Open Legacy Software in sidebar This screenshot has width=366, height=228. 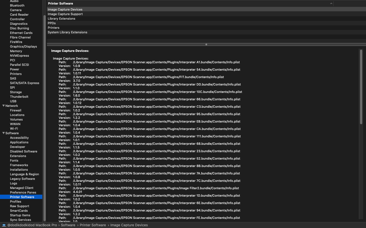[x=23, y=179]
